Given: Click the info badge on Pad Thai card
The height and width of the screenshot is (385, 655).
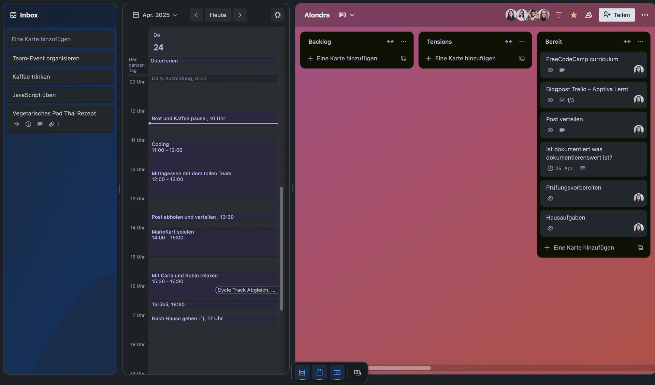Looking at the screenshot, I should point(28,124).
